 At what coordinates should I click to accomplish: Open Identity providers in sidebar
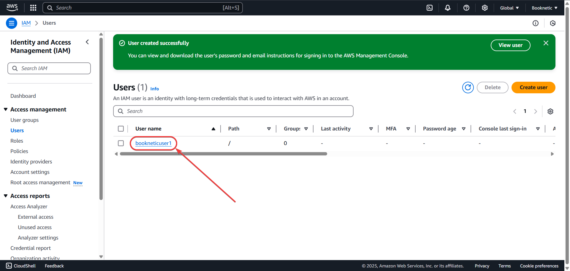(x=31, y=162)
